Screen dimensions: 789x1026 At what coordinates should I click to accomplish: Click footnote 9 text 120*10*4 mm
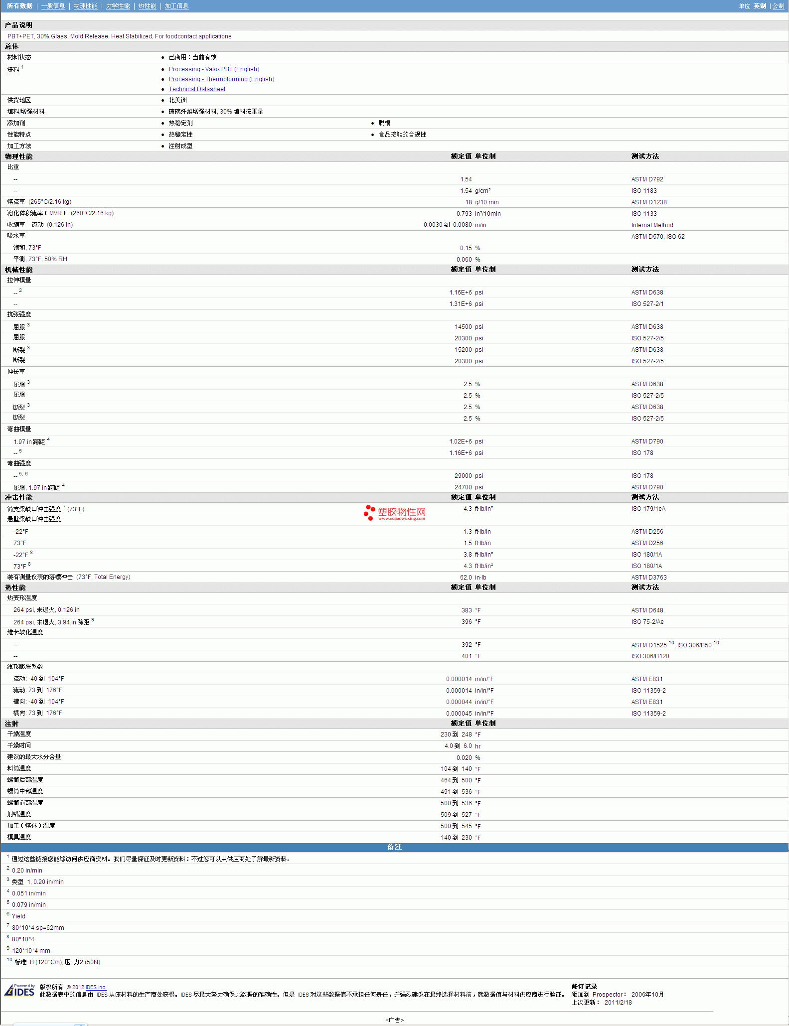[x=31, y=951]
